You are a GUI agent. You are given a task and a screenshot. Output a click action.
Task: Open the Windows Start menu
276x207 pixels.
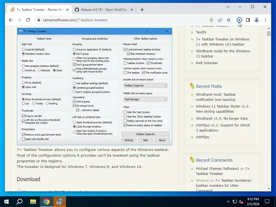[6, 202]
